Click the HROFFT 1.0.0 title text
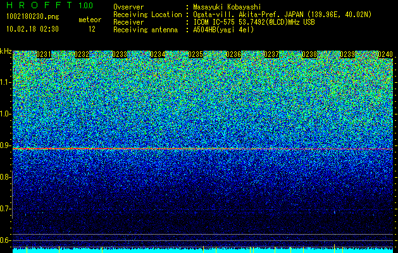This screenshot has height=253, width=398. (x=50, y=5)
